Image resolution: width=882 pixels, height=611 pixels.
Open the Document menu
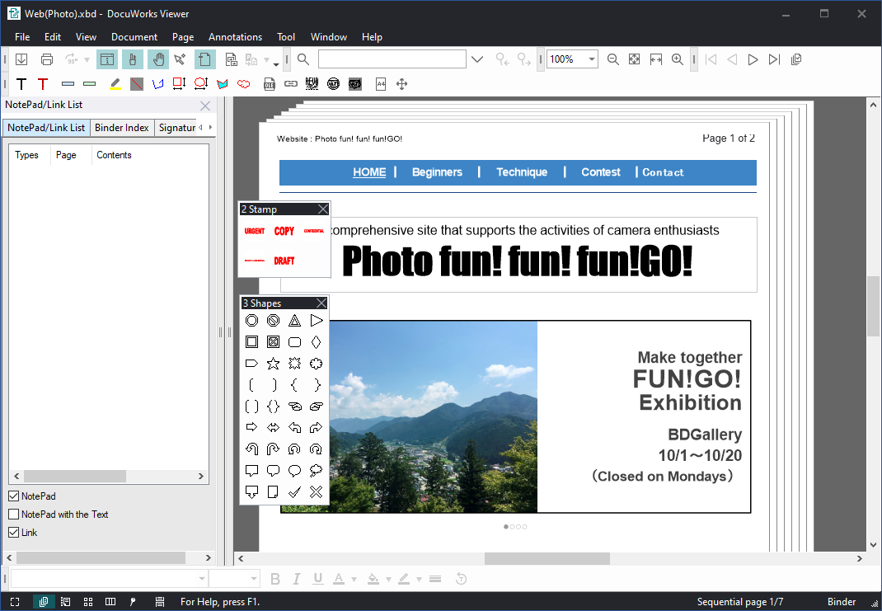(134, 37)
